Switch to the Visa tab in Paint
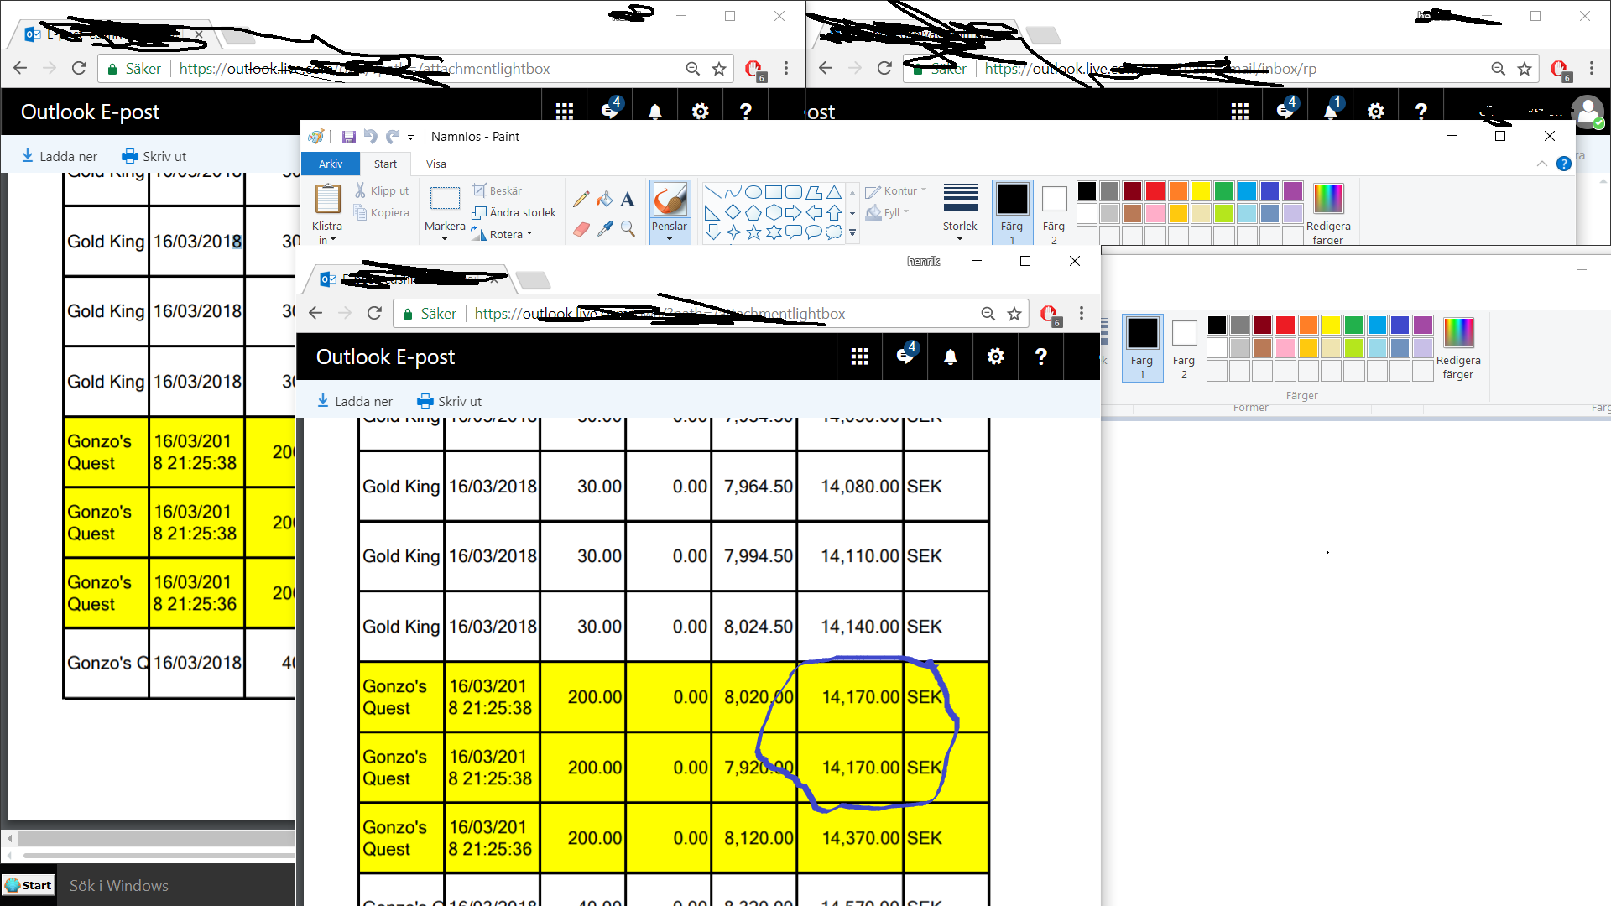Viewport: 1611px width, 906px height. [x=436, y=164]
